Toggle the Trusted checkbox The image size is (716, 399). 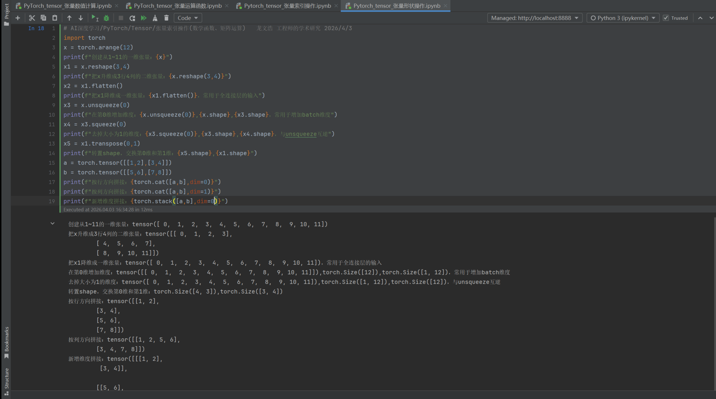666,18
